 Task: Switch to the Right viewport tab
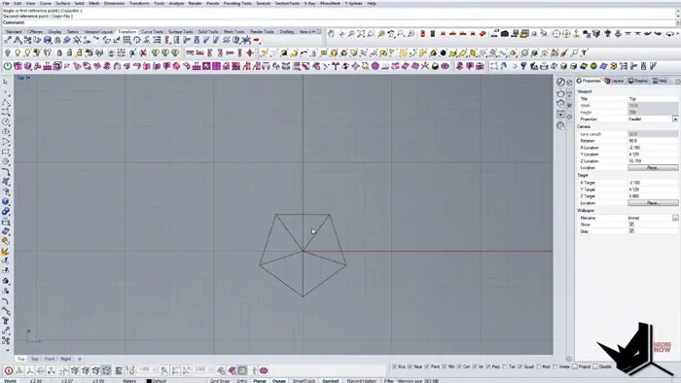65,359
